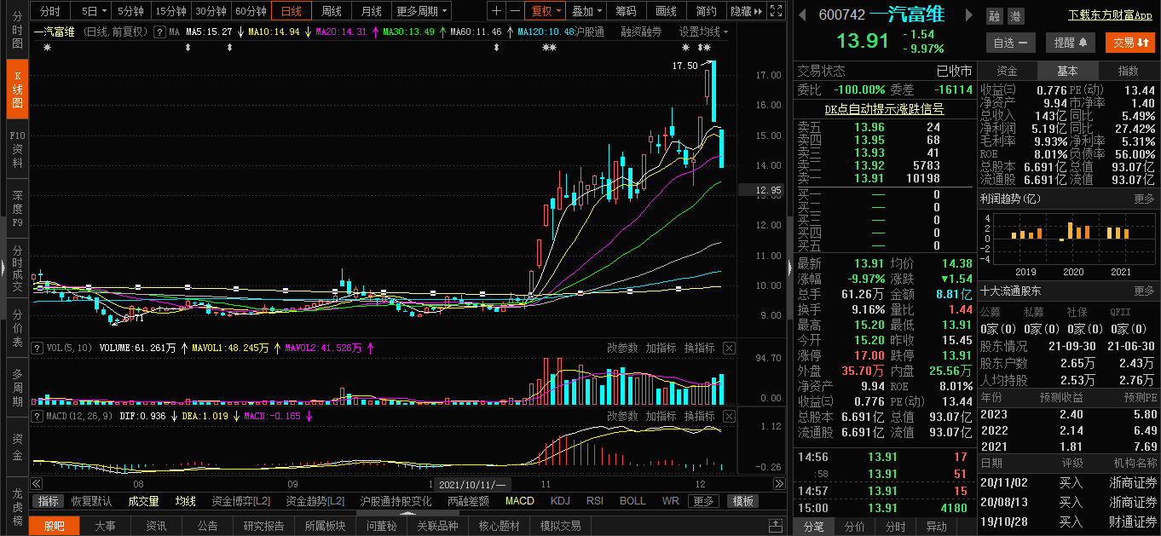Close the MACD indicator panel
Viewport: 1161px width, 536px height.
click(x=729, y=416)
